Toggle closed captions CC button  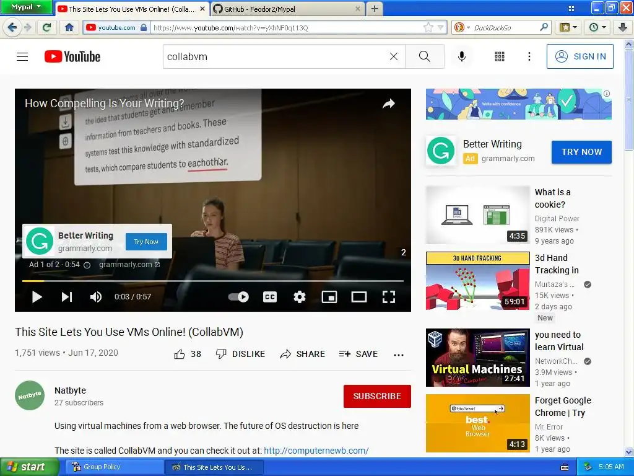[x=270, y=297]
